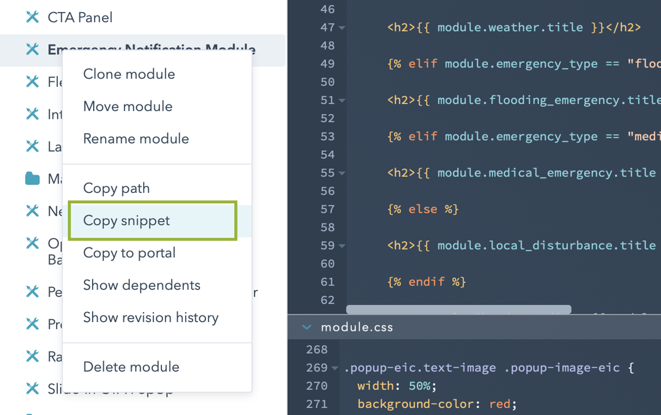
Task: Click the folder icon on the row starting "Ma"
Action: tap(32, 179)
